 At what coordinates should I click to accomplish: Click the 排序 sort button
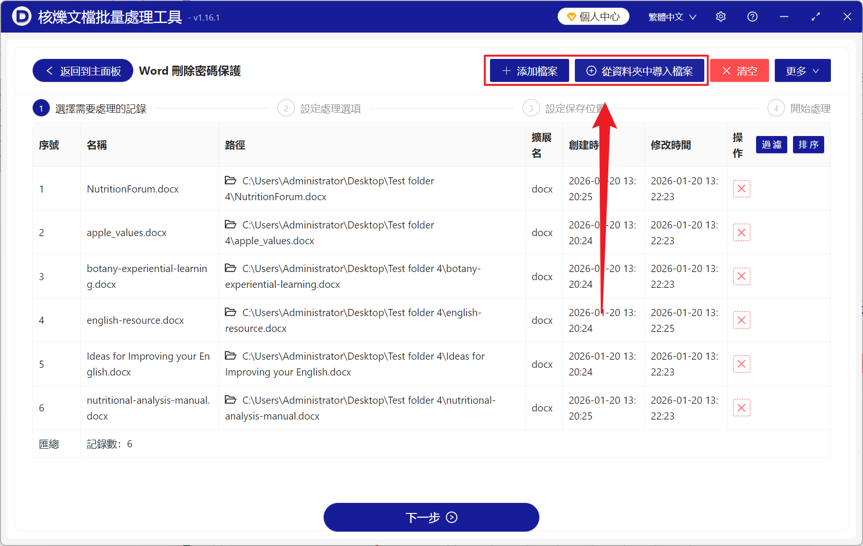pyautogui.click(x=808, y=145)
